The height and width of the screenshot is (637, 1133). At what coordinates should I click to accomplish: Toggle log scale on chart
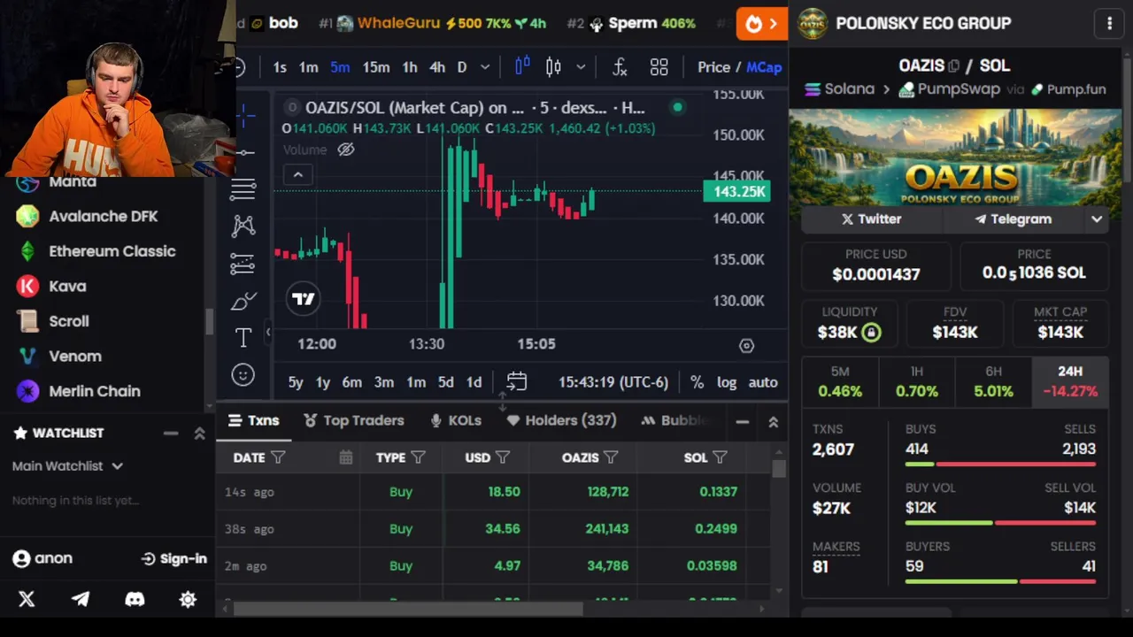(727, 382)
